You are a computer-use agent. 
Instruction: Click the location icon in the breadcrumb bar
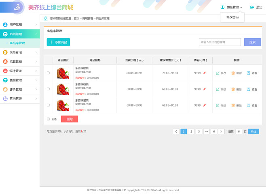point(45,19)
